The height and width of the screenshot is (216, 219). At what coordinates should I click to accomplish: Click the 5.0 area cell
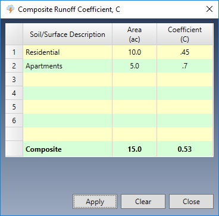(134, 66)
